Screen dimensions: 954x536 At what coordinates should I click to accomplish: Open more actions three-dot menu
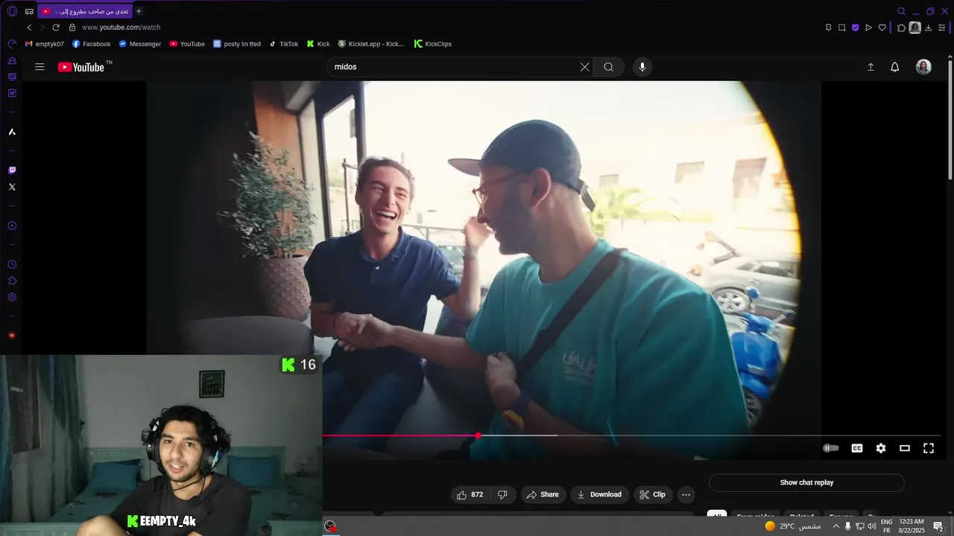686,494
